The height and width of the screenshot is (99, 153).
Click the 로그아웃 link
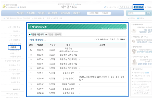coord(148,7)
